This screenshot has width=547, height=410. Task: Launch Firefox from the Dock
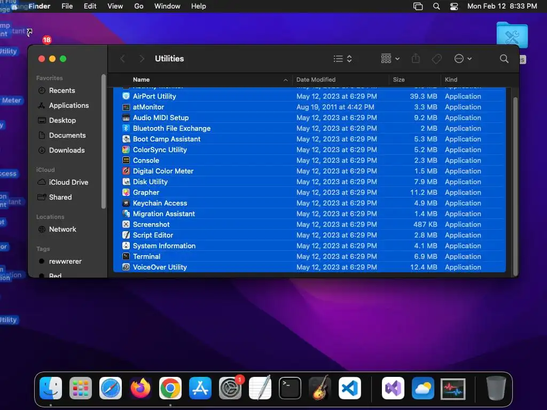click(140, 388)
